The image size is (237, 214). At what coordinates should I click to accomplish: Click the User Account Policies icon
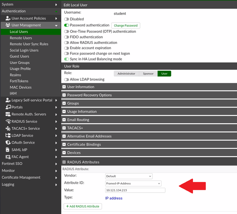pyautogui.click(x=8, y=18)
